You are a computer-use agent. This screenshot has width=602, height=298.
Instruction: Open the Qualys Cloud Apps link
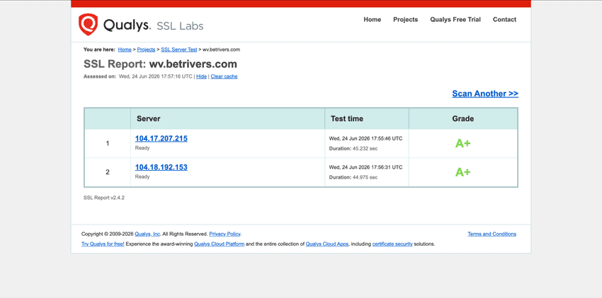pos(327,244)
